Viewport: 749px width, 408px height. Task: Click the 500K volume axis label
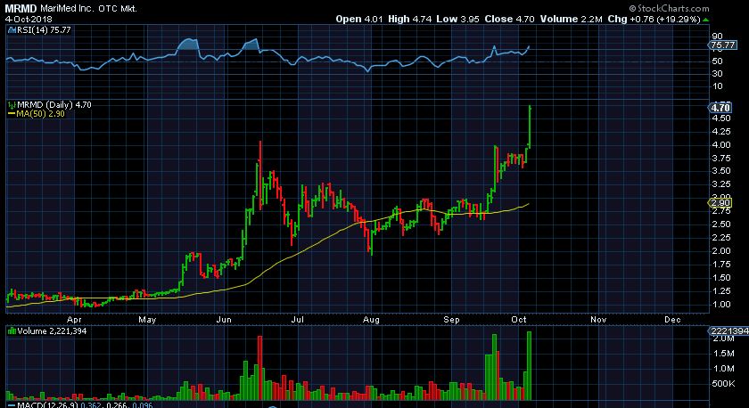723,384
